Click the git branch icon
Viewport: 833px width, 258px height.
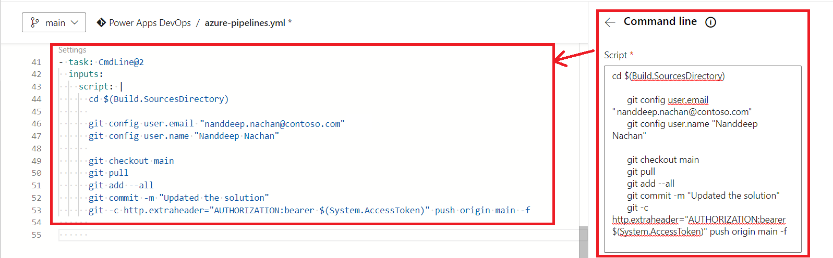point(35,22)
